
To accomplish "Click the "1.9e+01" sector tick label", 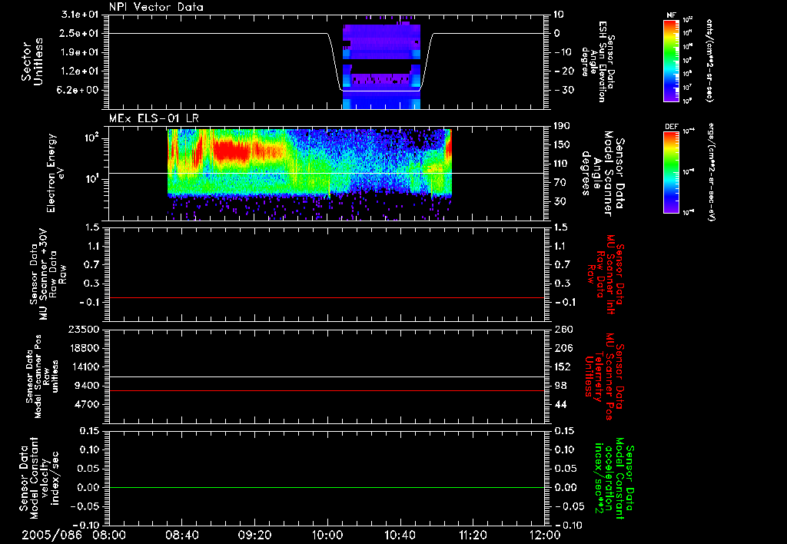I will coord(81,52).
